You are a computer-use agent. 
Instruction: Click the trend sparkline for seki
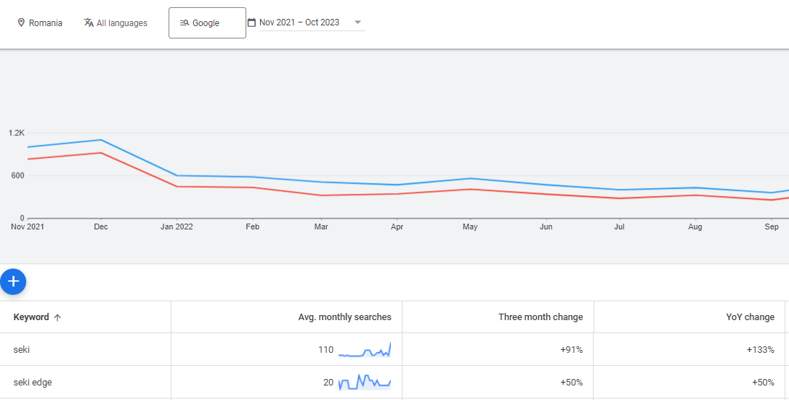click(x=365, y=350)
